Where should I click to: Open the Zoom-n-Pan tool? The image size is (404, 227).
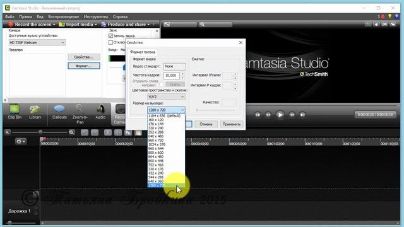(x=80, y=114)
